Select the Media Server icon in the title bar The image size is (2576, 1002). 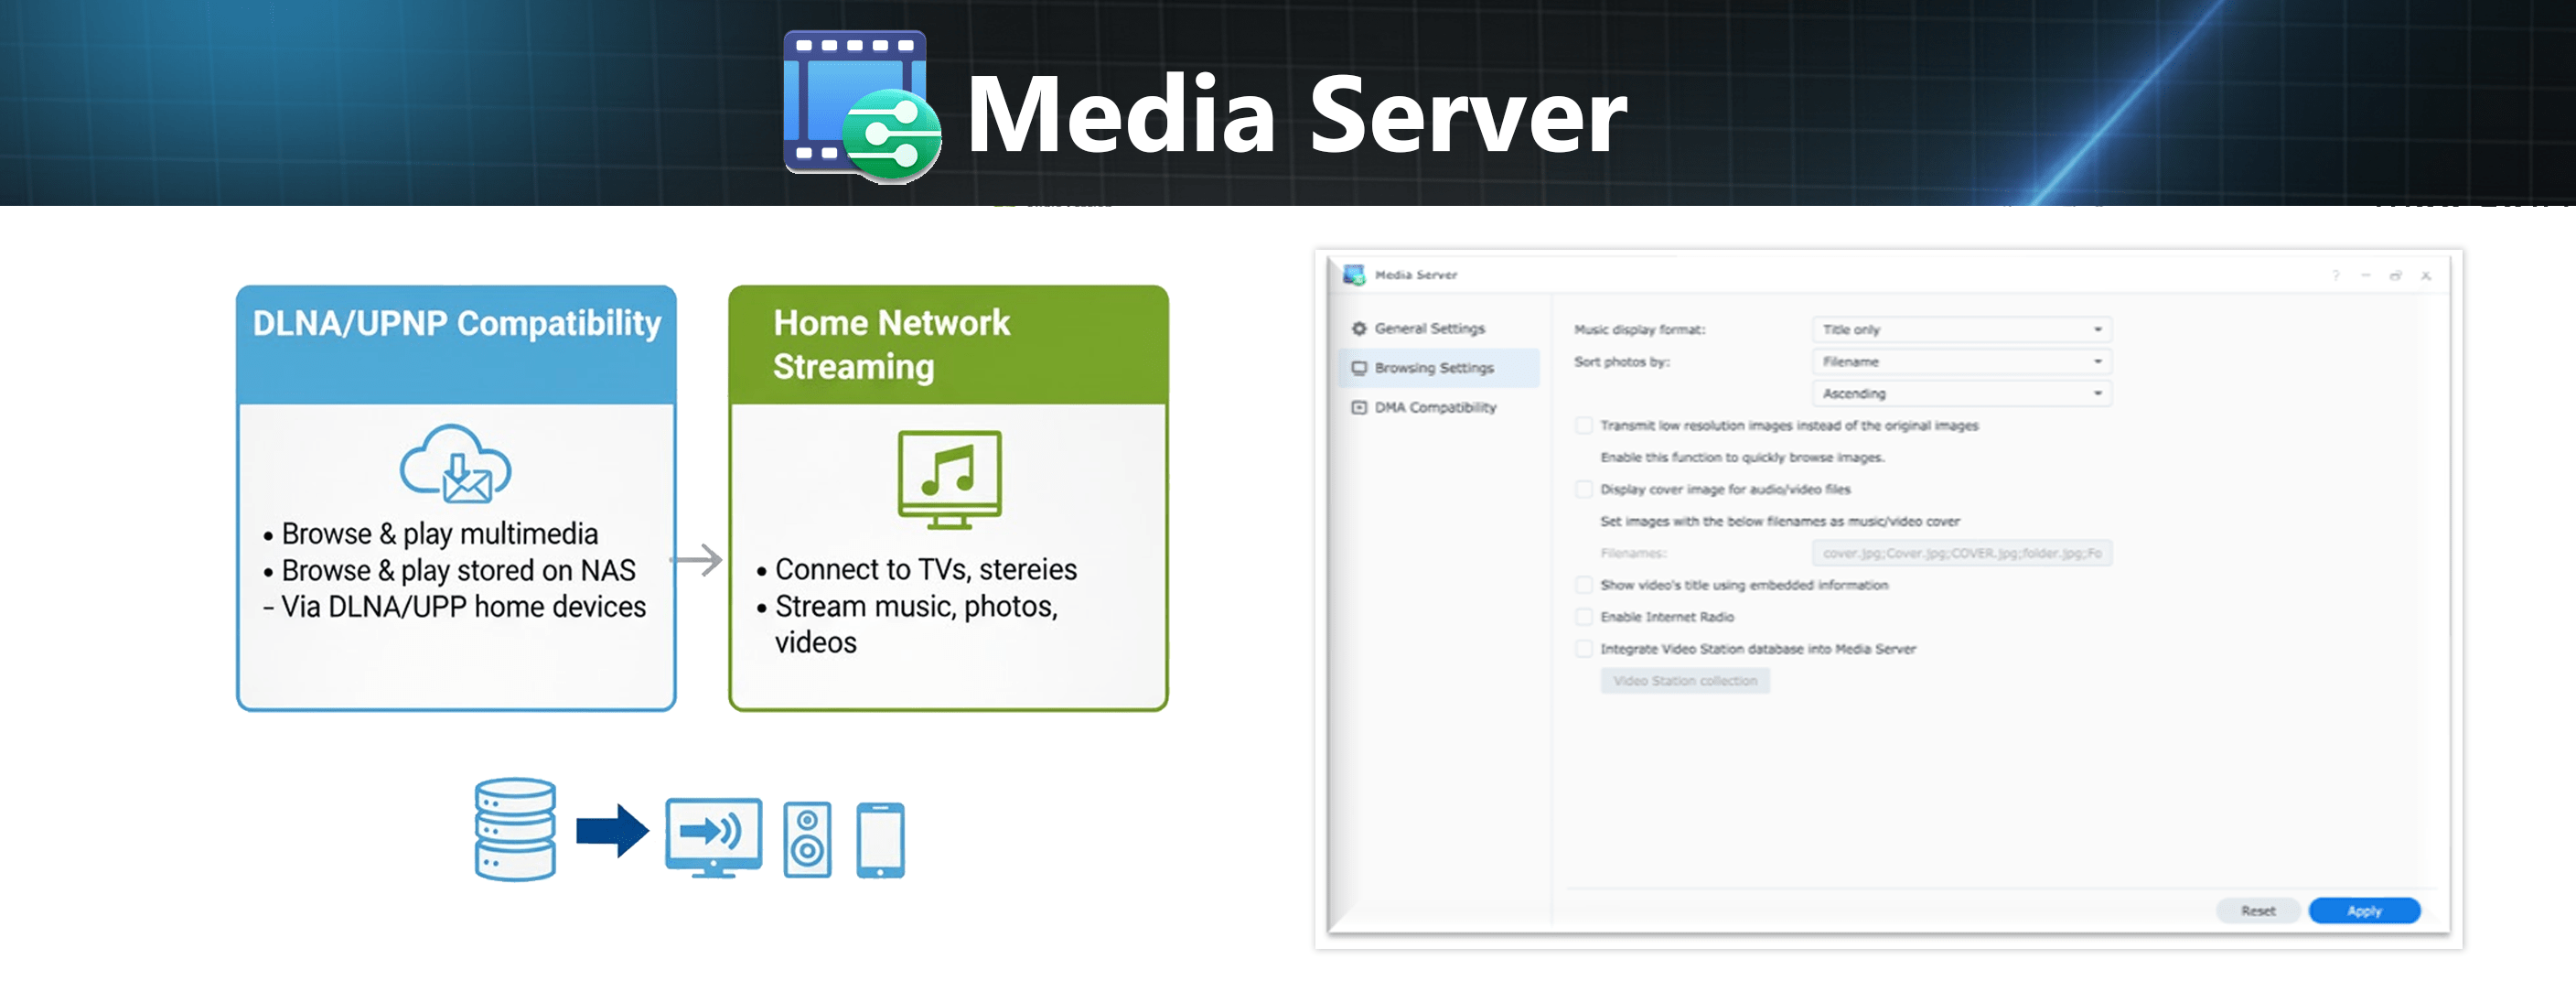click(x=1356, y=274)
